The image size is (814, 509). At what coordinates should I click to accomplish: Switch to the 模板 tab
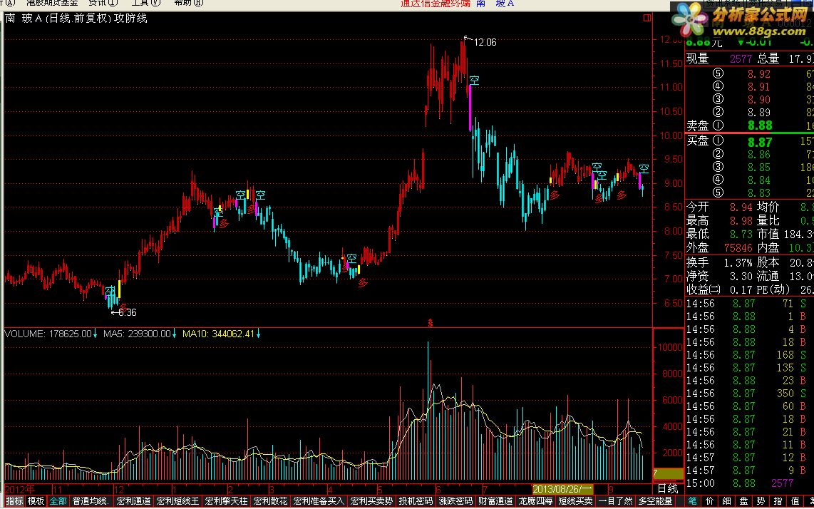point(36,502)
